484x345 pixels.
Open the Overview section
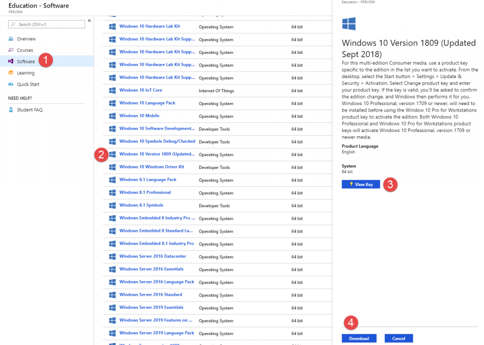pyautogui.click(x=26, y=39)
